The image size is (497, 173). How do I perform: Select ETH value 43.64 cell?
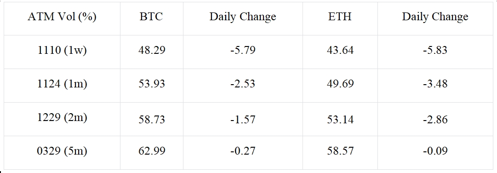(x=340, y=52)
